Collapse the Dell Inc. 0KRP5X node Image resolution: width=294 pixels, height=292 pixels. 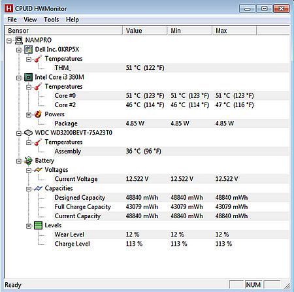point(19,50)
